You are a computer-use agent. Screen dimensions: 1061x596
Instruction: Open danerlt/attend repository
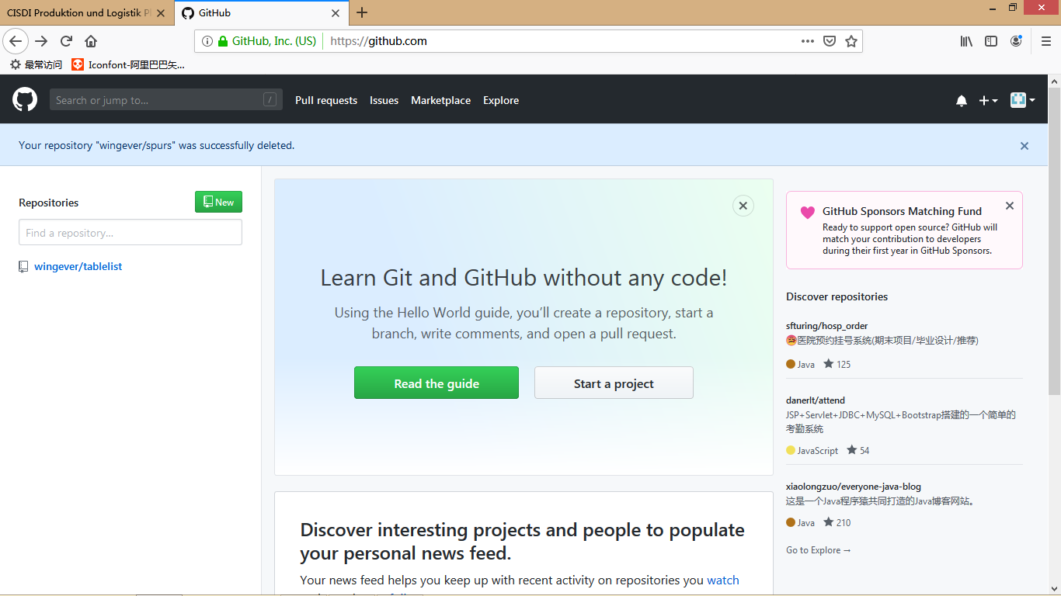[816, 400]
